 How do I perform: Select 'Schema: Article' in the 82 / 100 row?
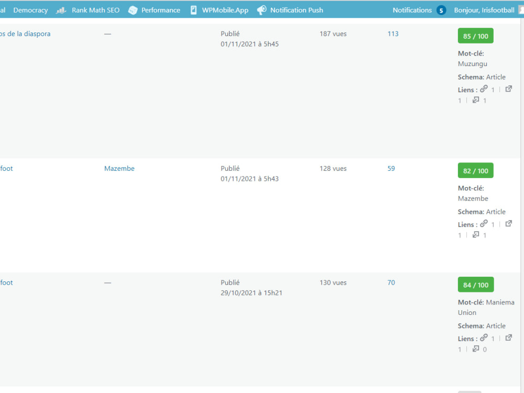(x=482, y=212)
